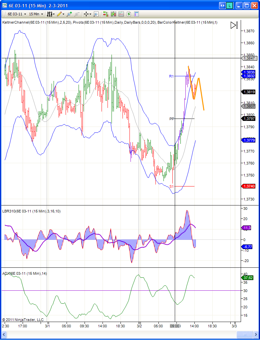Click the 1,3819 last price marker

click(248, 92)
